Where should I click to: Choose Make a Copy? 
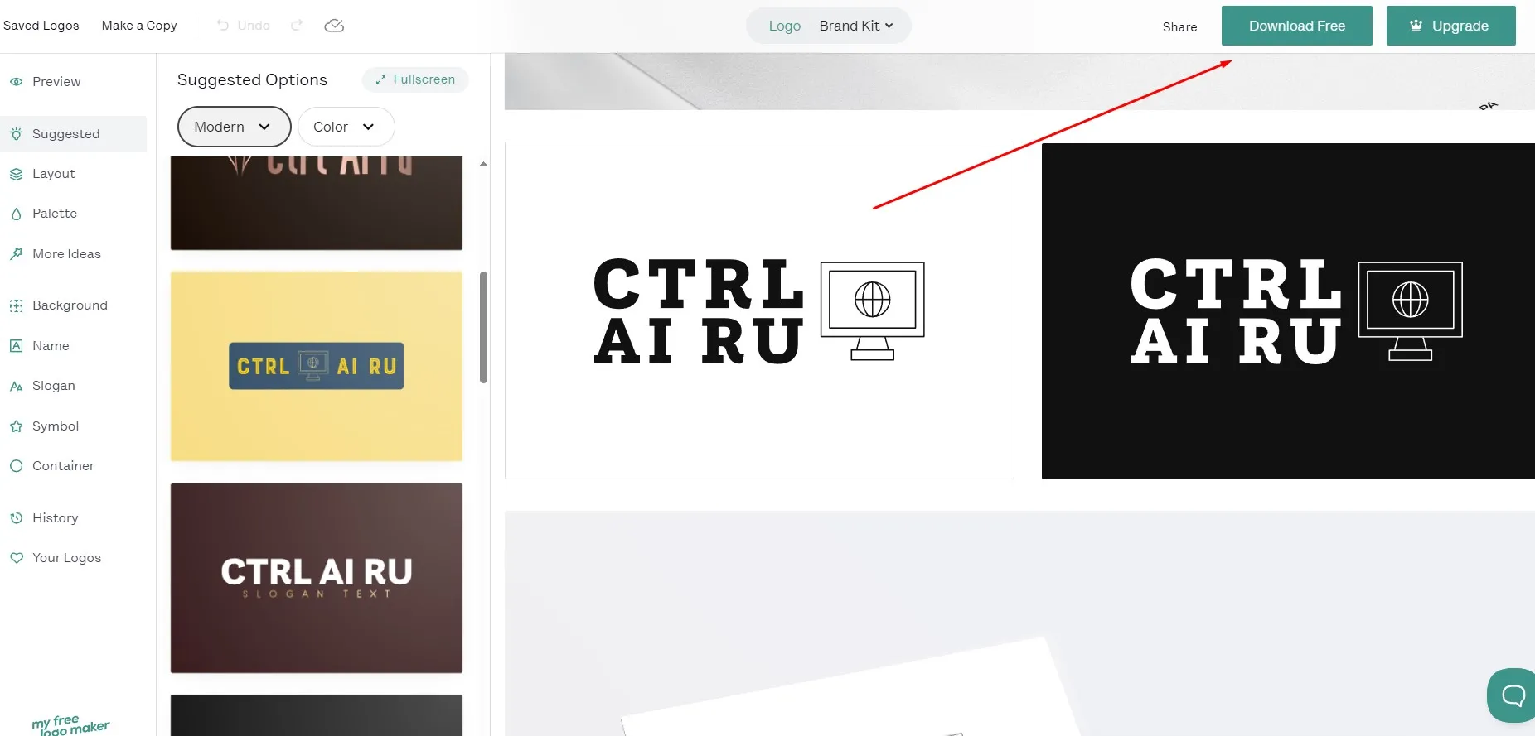[139, 26]
